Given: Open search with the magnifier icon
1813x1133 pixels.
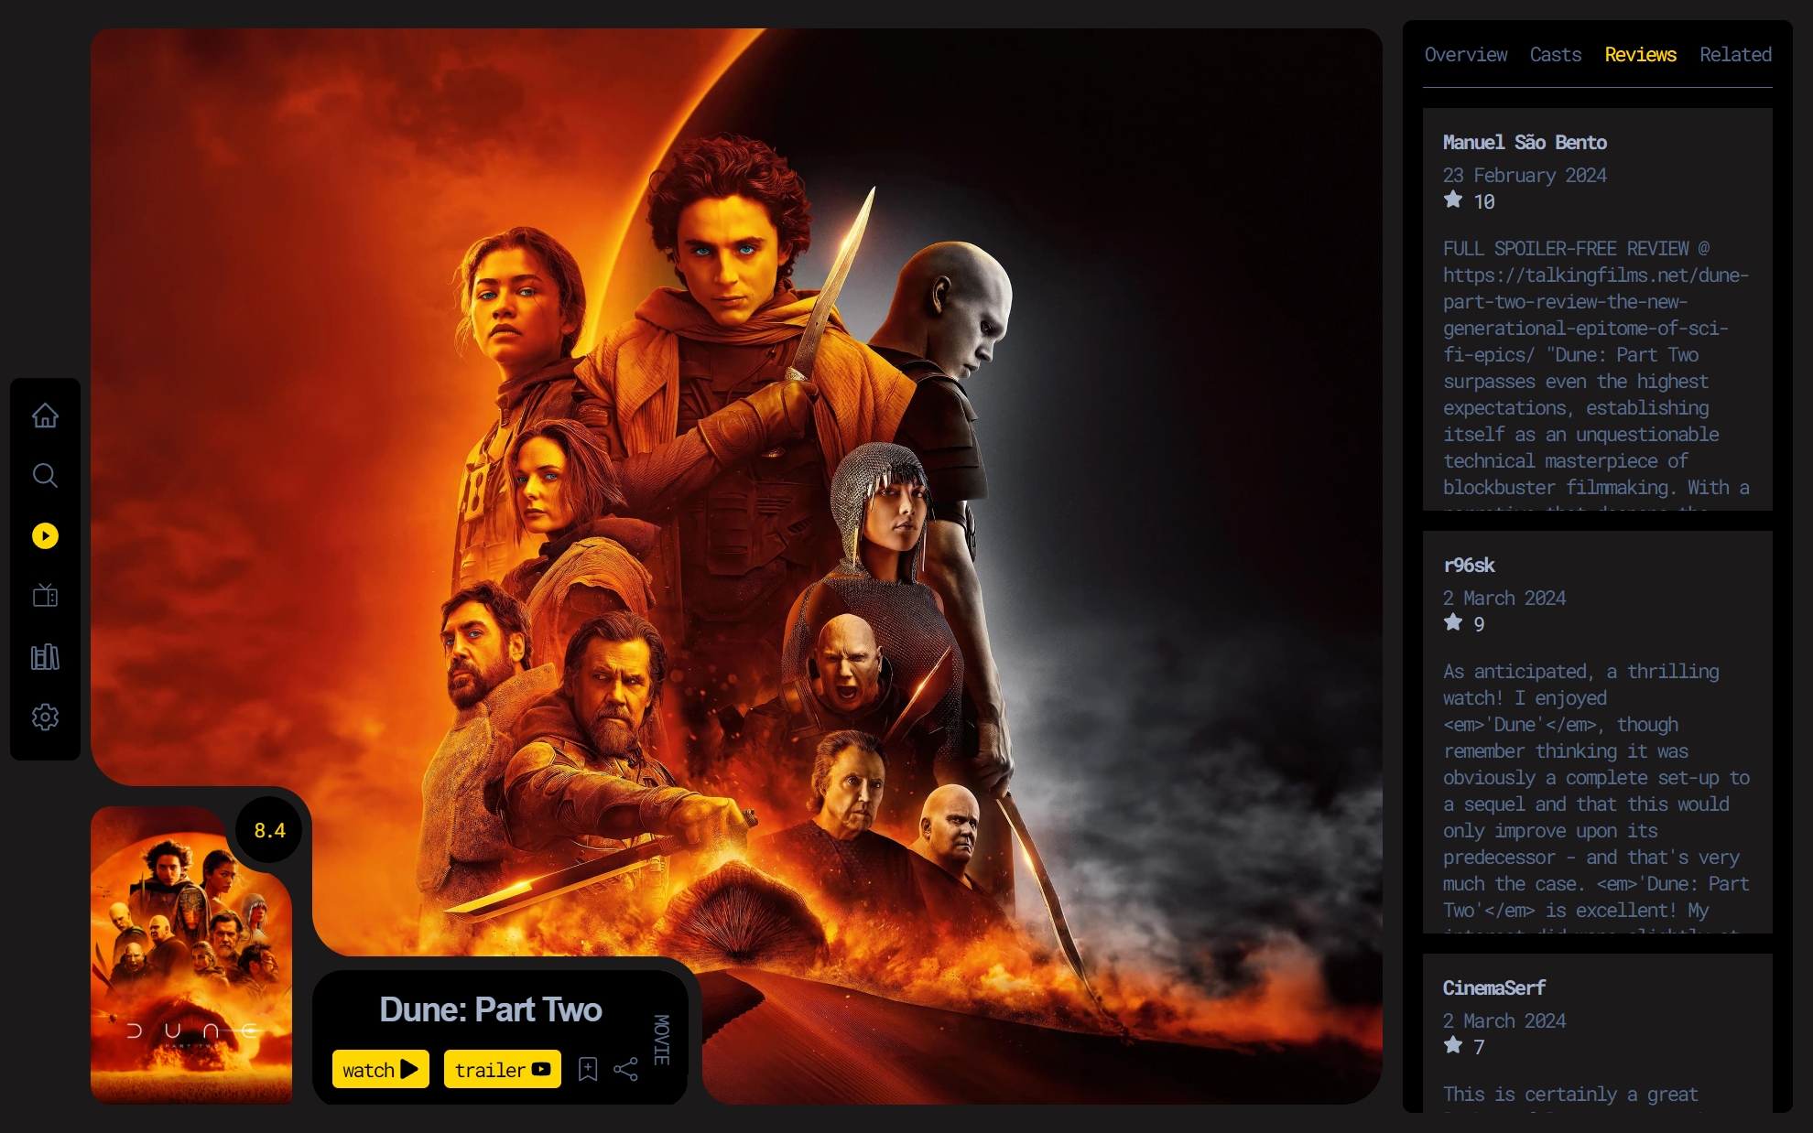Looking at the screenshot, I should pos(45,475).
